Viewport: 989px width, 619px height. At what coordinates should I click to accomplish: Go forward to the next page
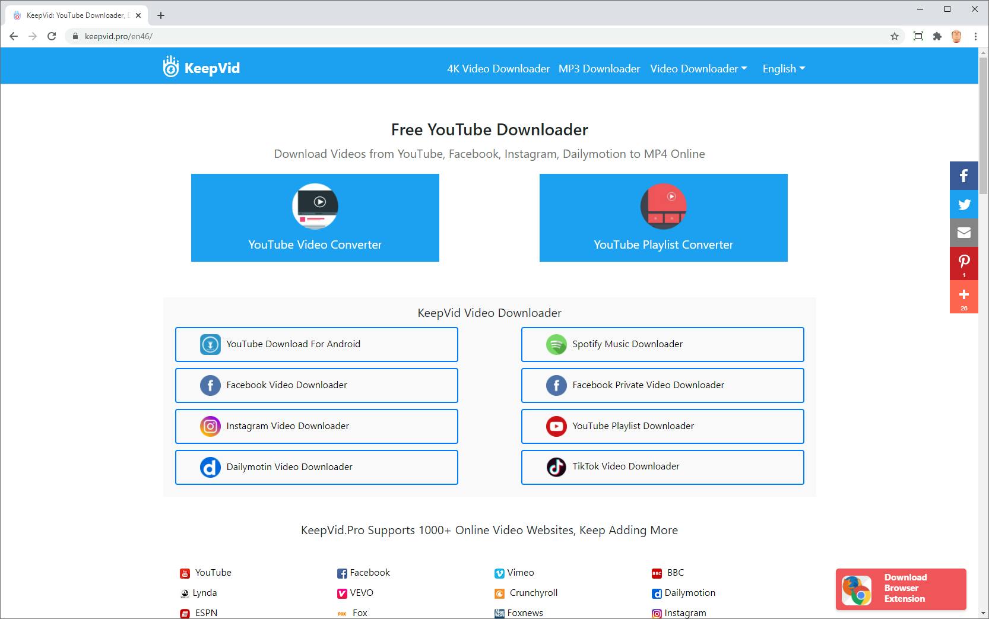click(33, 36)
